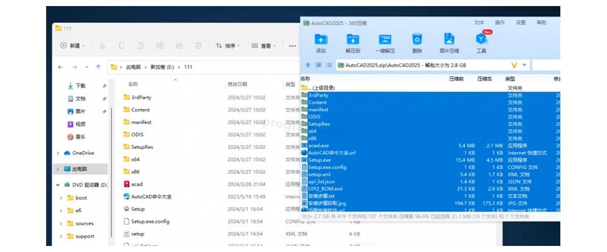Click the Forward arrow in File Explorer

click(x=75, y=67)
